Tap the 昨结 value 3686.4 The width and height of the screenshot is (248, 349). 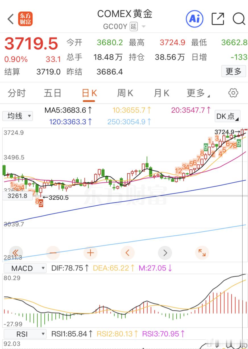point(110,72)
